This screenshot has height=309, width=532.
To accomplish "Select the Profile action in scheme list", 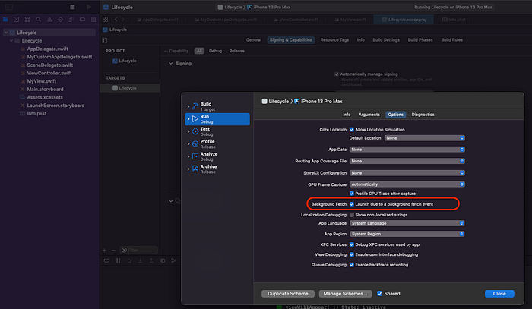I will 217,144.
